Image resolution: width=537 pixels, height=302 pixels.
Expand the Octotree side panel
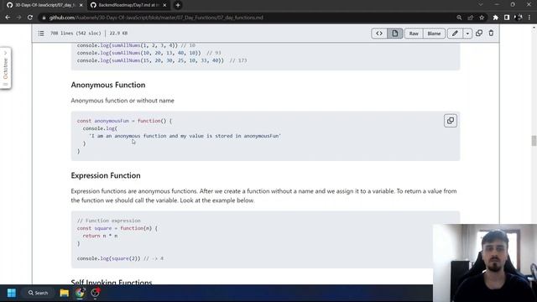pyautogui.click(x=6, y=68)
